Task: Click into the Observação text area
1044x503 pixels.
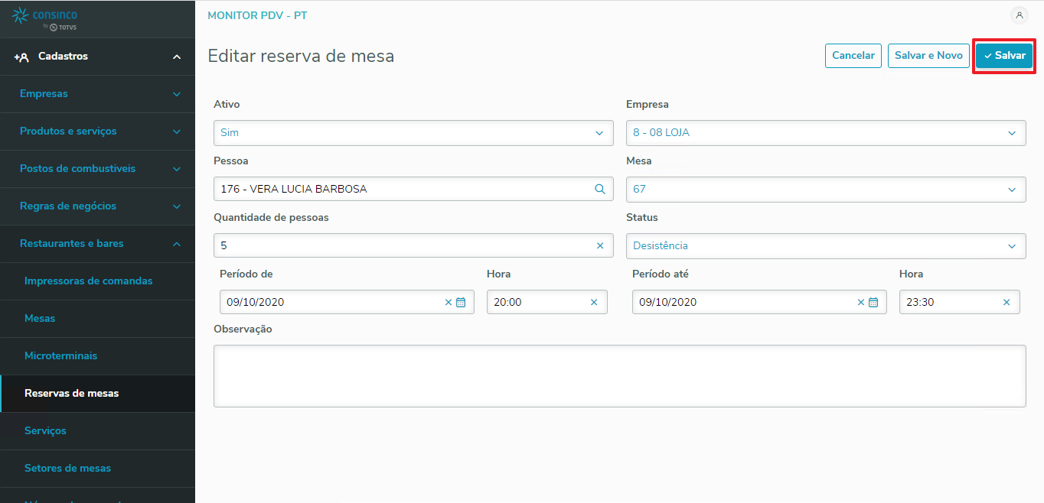Action: coord(619,375)
